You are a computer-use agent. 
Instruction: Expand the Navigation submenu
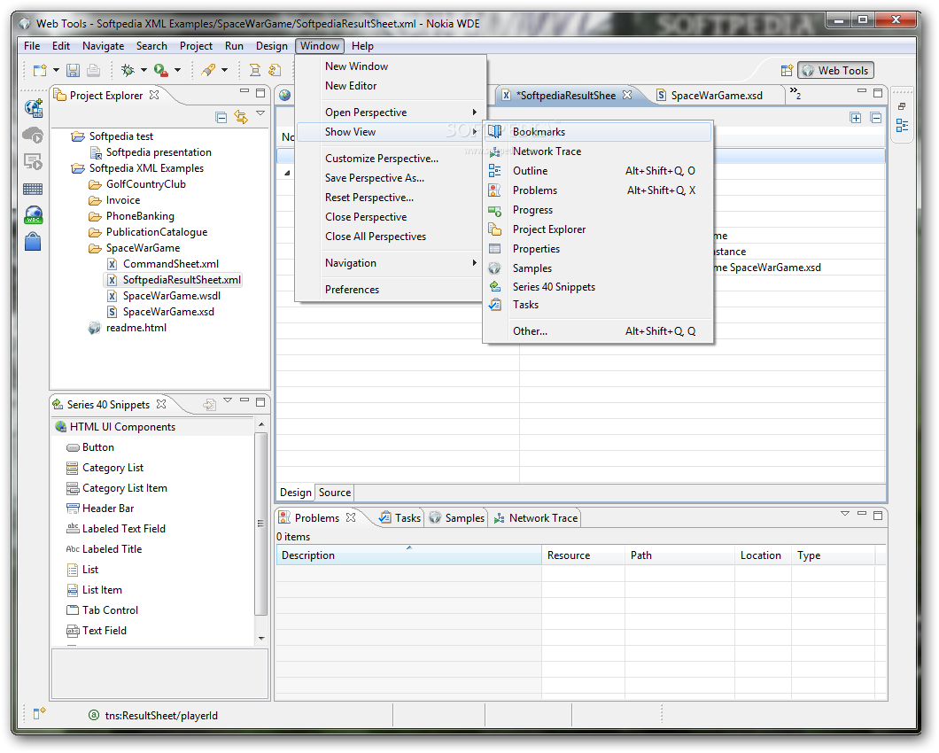pyautogui.click(x=474, y=263)
